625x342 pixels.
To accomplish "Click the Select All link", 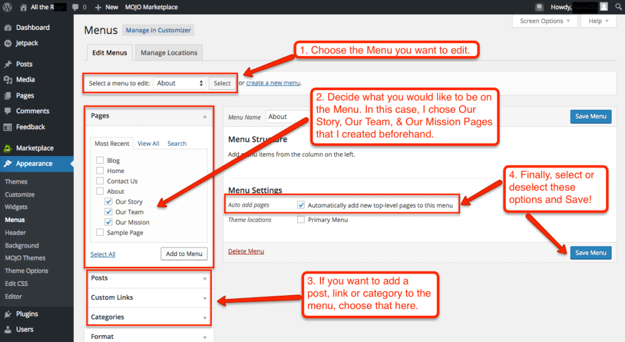I will pos(103,254).
